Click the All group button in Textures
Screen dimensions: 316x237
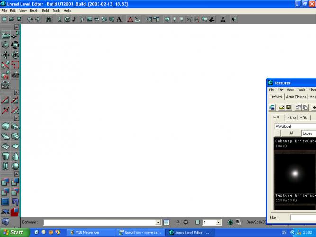[291, 133]
